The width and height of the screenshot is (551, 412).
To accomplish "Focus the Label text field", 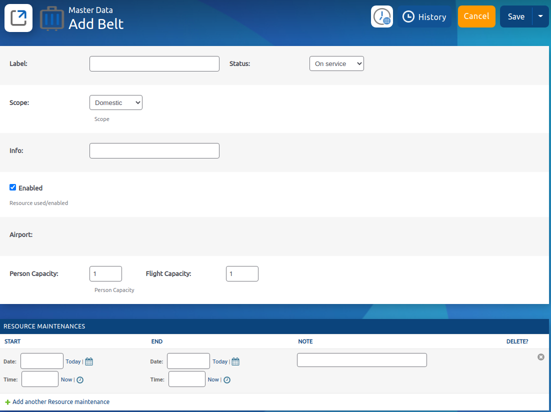I will (x=154, y=64).
